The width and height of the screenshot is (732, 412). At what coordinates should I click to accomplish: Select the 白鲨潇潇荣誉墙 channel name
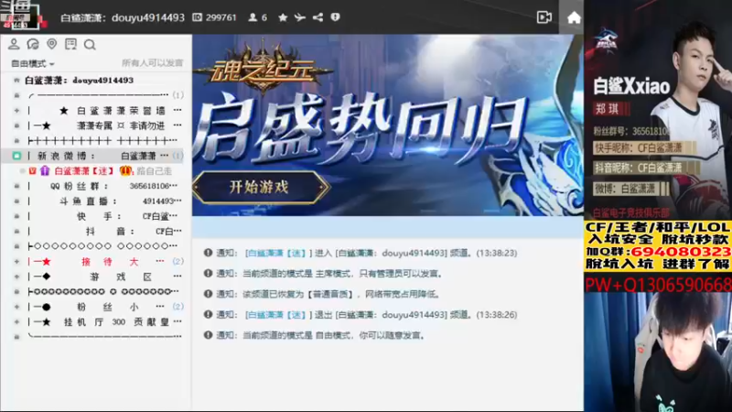click(121, 111)
